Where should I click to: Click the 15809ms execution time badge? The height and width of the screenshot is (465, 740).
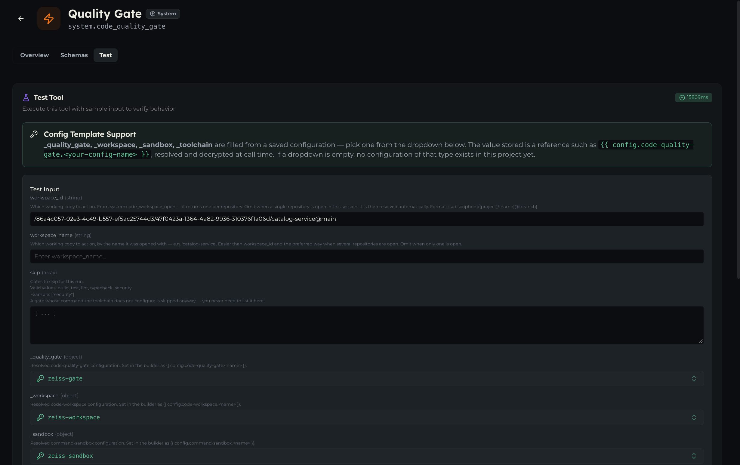(x=693, y=97)
